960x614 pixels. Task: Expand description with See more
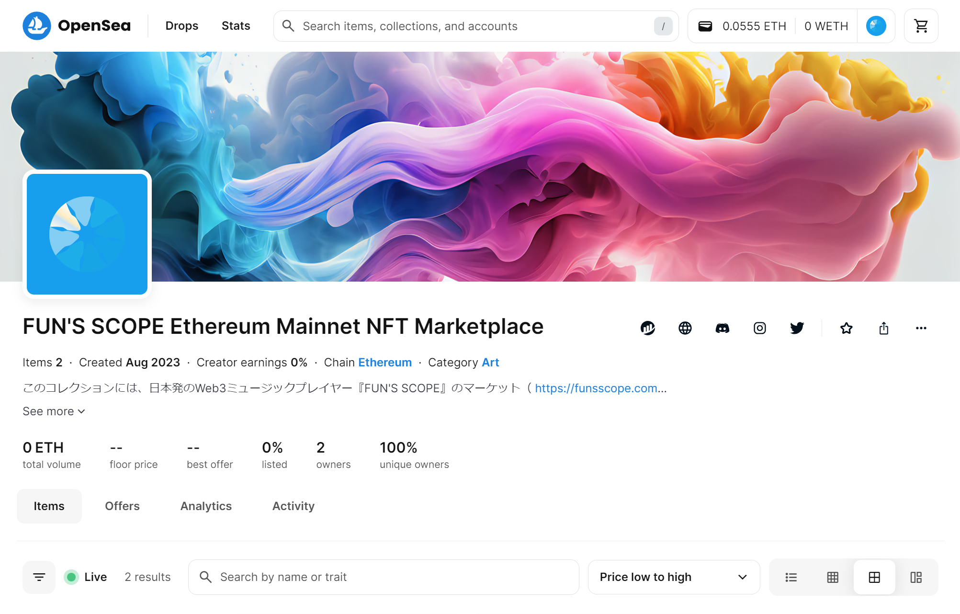click(x=54, y=411)
